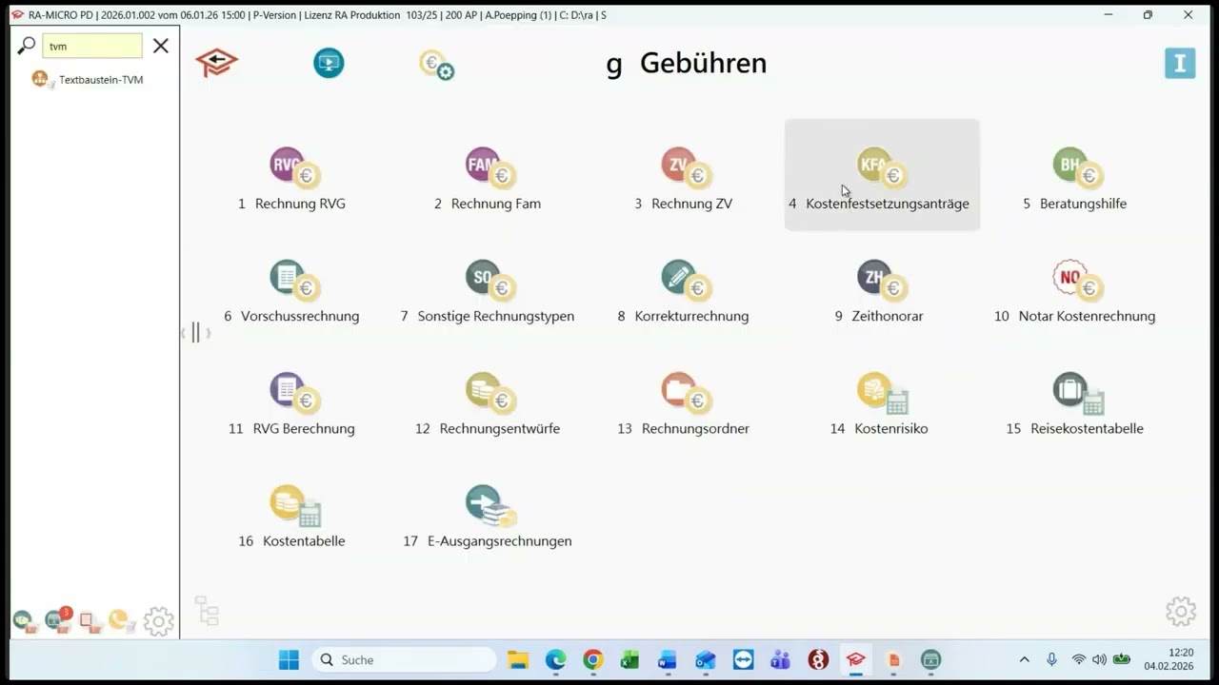Click the microphone tray icon
The width and height of the screenshot is (1219, 685).
[x=1051, y=659]
